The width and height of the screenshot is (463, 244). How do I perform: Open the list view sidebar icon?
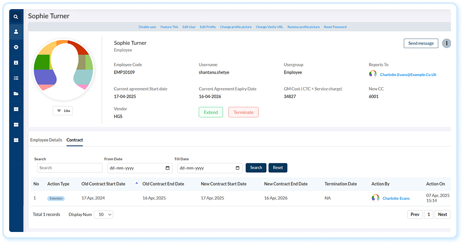pyautogui.click(x=16, y=78)
